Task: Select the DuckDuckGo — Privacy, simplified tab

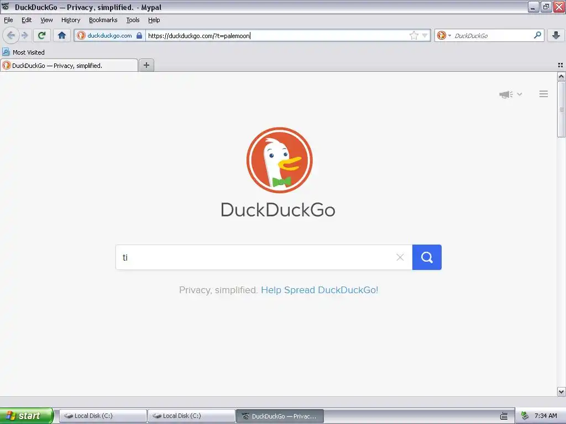Action: pos(69,65)
